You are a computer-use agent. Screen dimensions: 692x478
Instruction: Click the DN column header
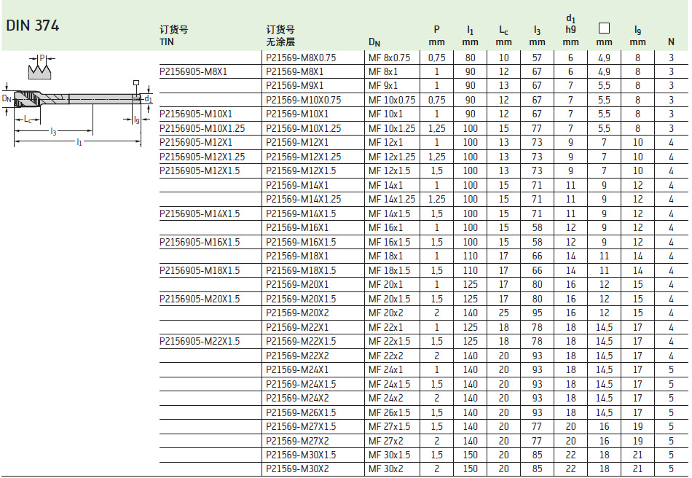(374, 42)
